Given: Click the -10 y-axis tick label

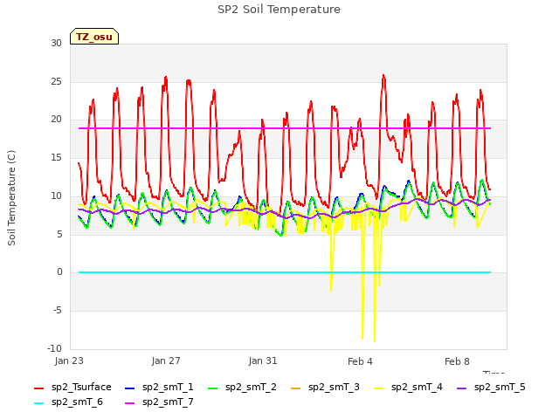Looking at the screenshot, I should pos(55,348).
